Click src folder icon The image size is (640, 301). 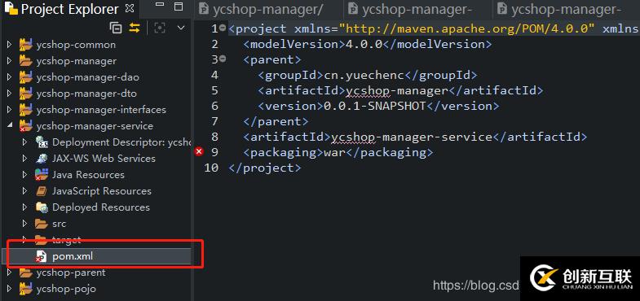(x=42, y=224)
